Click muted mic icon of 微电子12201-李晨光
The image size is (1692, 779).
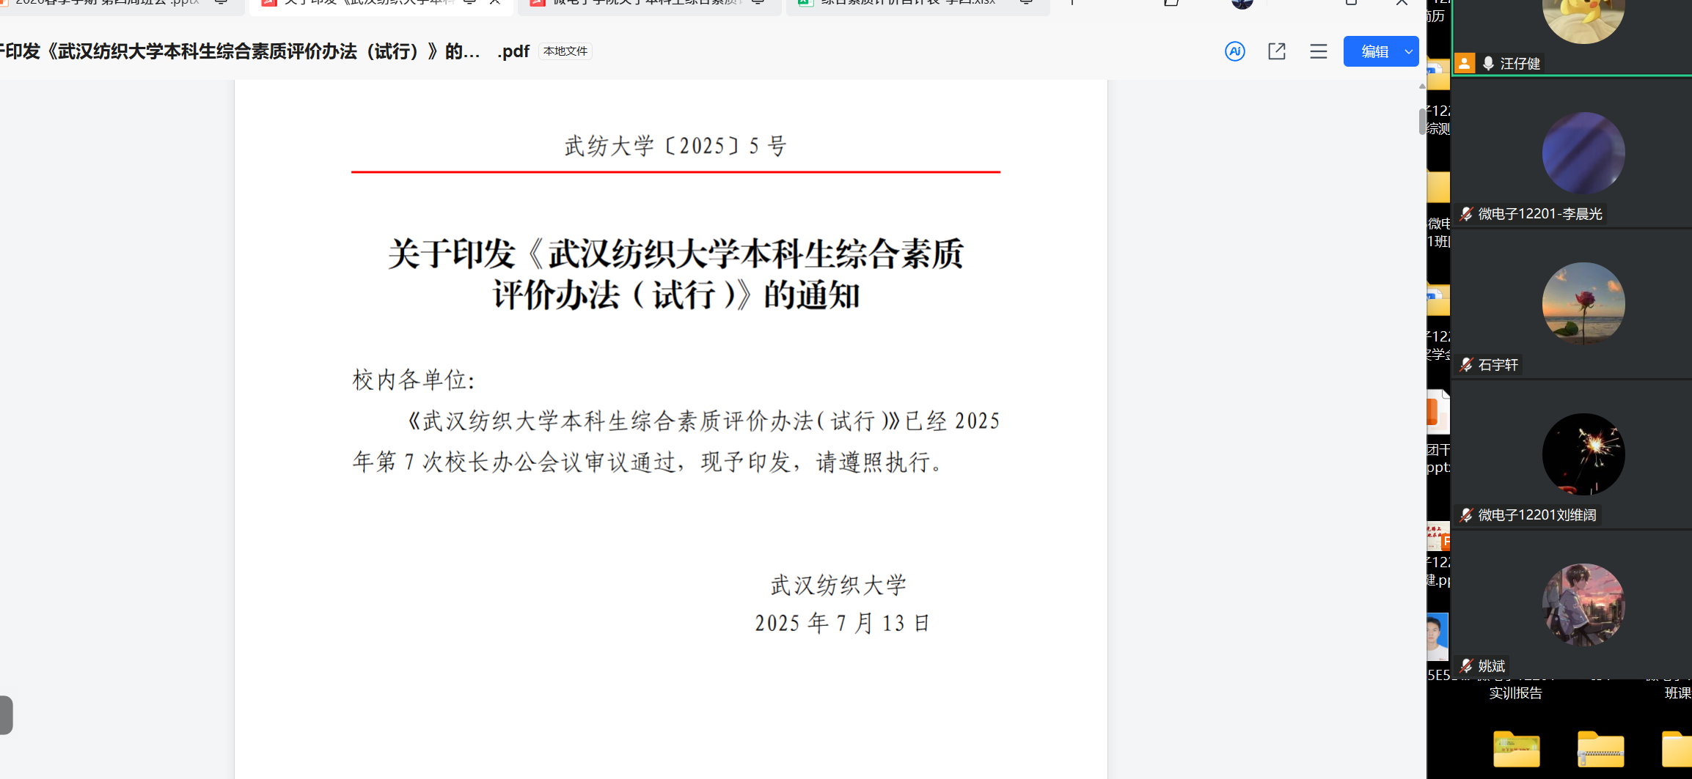pos(1466,214)
